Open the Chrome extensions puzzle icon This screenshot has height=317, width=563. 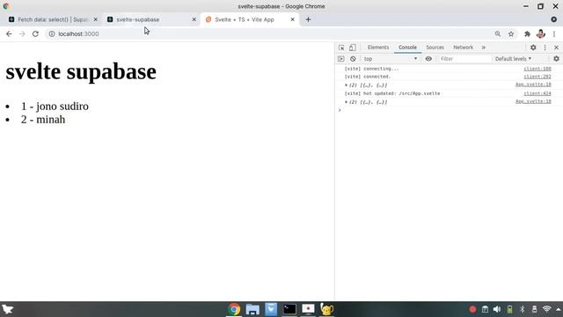(527, 33)
